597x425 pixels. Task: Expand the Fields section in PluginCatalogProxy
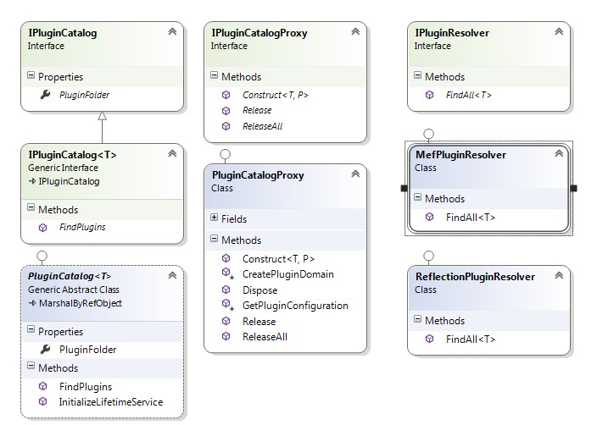214,218
